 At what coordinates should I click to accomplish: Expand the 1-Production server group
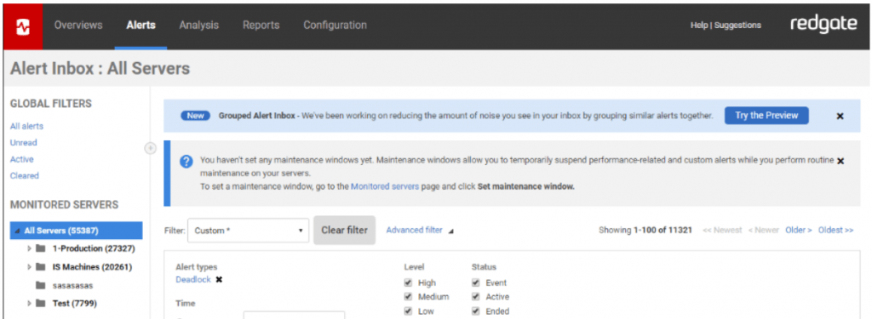[30, 248]
